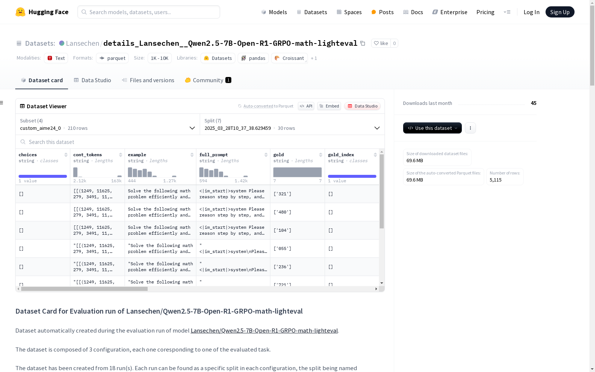Click table scroll-down arrow

pos(382,283)
